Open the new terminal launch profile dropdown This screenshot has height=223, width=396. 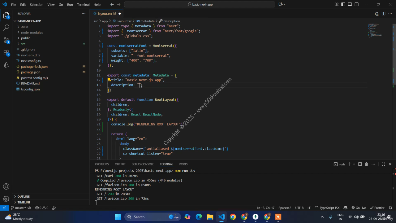tap(354, 164)
